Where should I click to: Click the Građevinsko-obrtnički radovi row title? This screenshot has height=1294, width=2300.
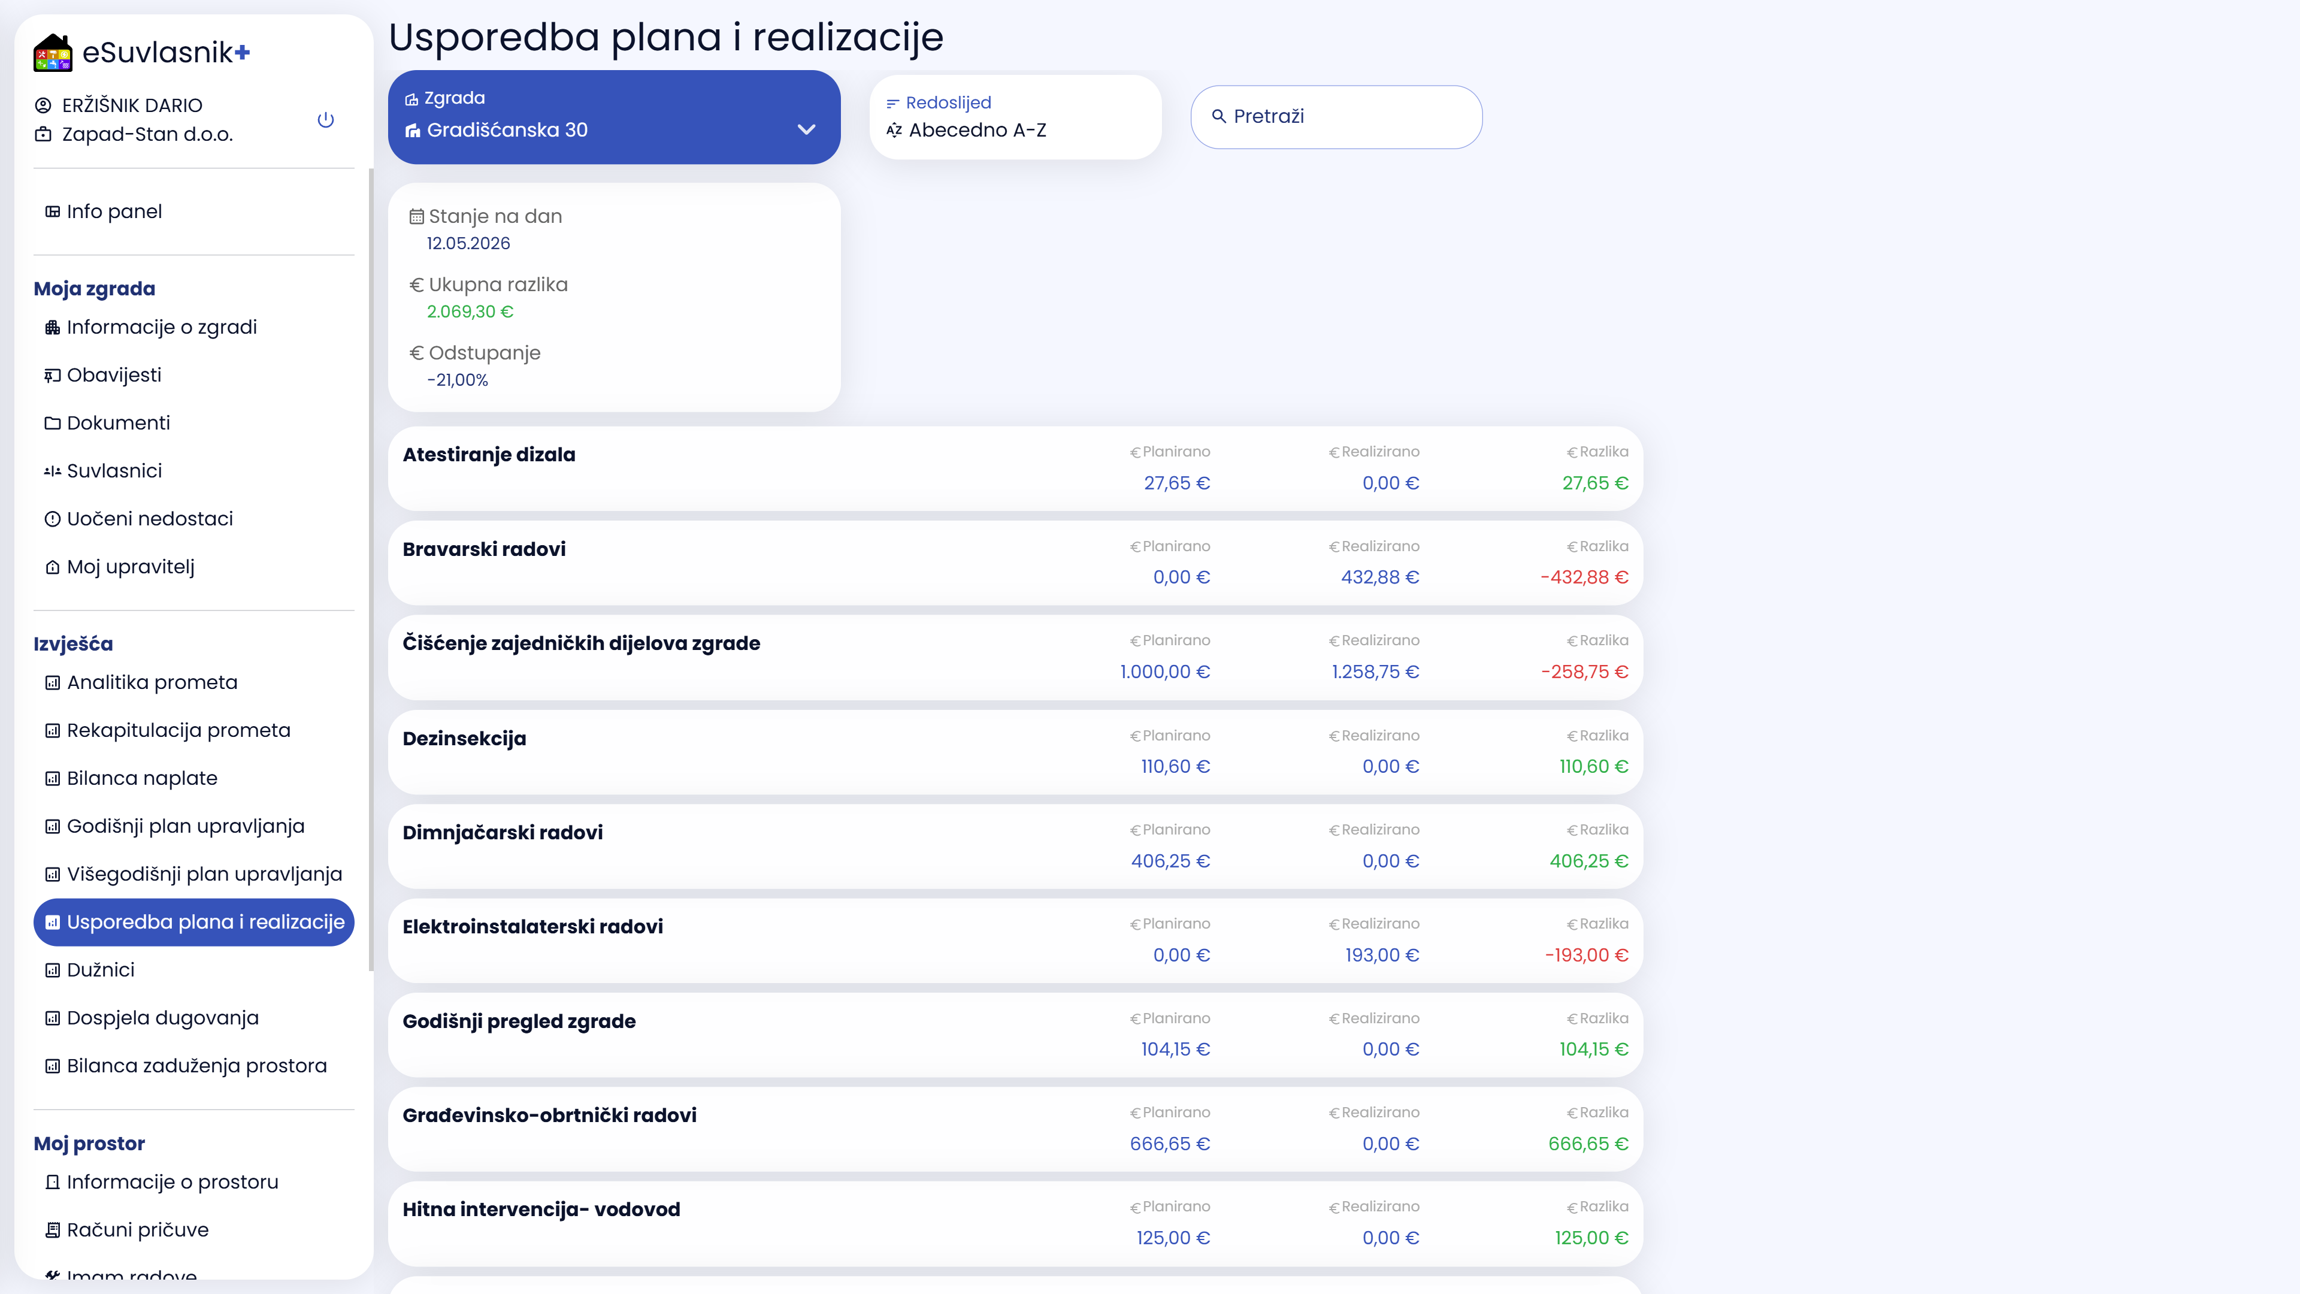click(549, 1115)
